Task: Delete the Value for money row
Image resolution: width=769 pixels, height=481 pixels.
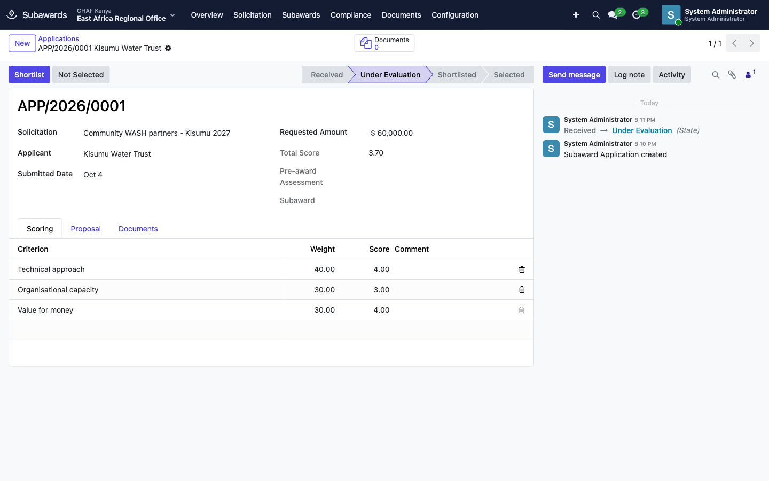Action: [522, 310]
